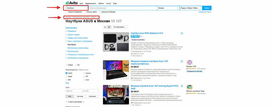Favorite the Asus TUF IntelCore+GeForce listing
This screenshot has height=107, width=273.
click(182, 61)
